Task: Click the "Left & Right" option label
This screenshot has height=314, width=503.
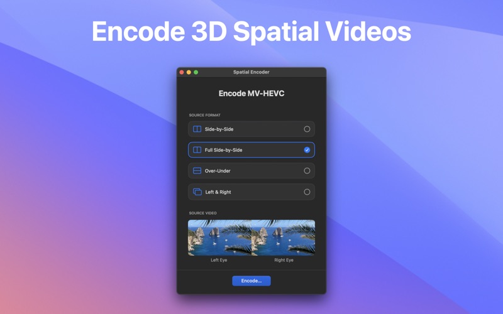Action: tap(218, 192)
